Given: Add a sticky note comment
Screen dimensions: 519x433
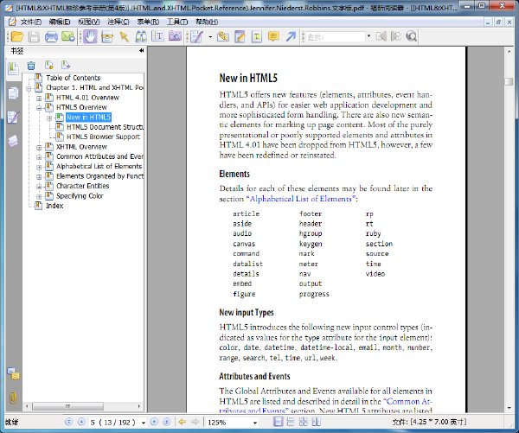Looking at the screenshot, I should point(273,36).
